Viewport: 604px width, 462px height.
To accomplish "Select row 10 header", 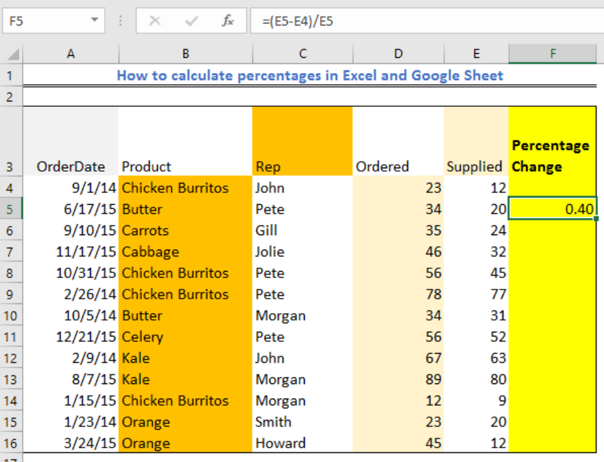I will [x=11, y=316].
